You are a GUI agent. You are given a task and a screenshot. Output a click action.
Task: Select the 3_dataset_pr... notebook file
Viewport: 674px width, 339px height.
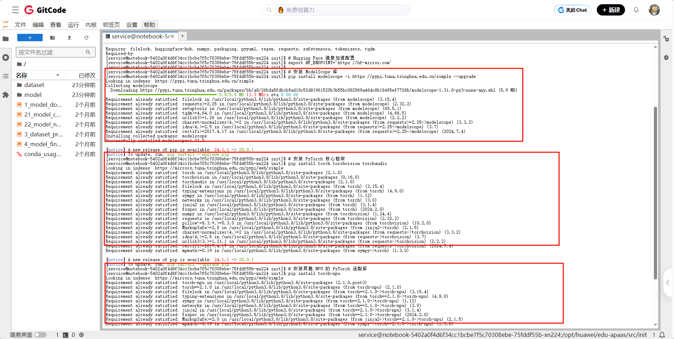tap(56, 134)
